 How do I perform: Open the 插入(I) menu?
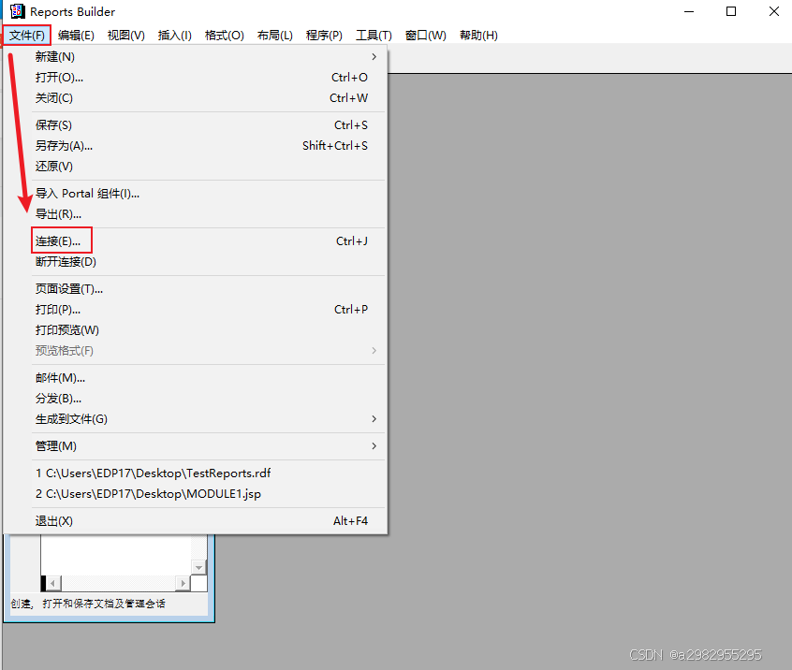pos(174,36)
